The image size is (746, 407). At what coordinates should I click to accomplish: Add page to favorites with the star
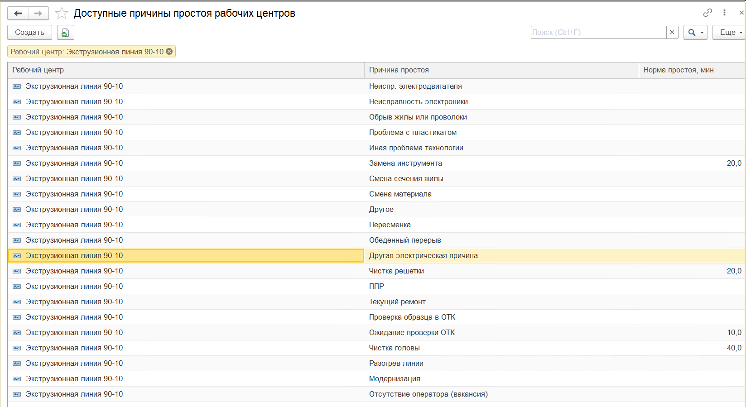pos(62,14)
